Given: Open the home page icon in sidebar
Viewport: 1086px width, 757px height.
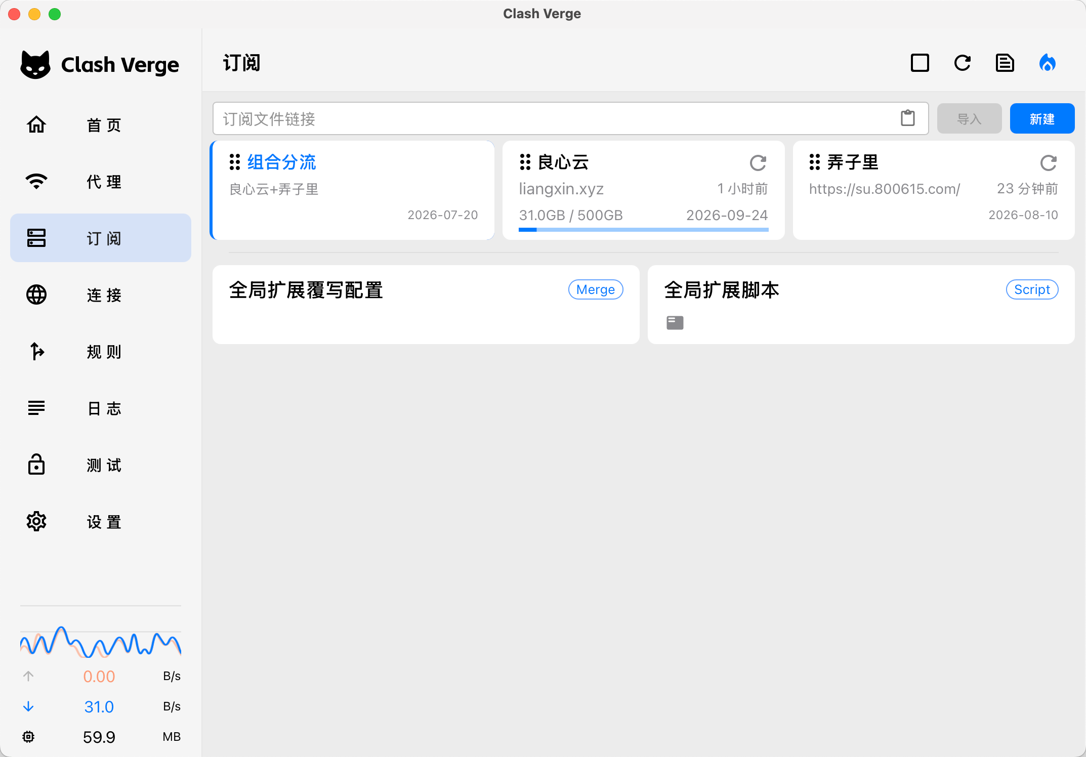Looking at the screenshot, I should 36,124.
